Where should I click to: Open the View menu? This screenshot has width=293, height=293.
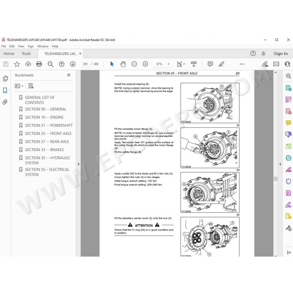tap(21, 46)
